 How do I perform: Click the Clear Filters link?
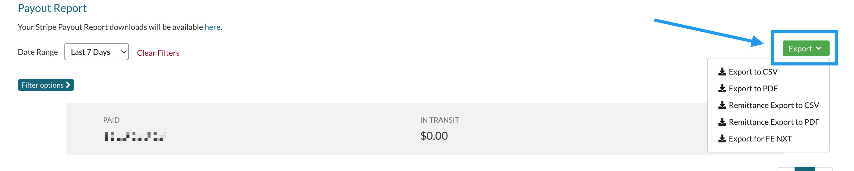158,53
